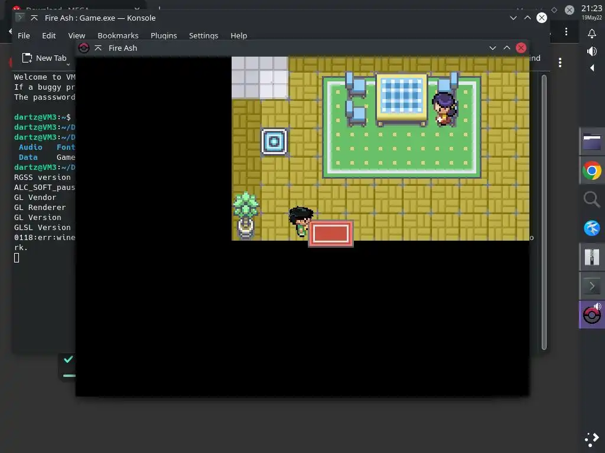This screenshot has width=605, height=453.
Task: Open the View menu in Konsole
Action: click(x=76, y=35)
